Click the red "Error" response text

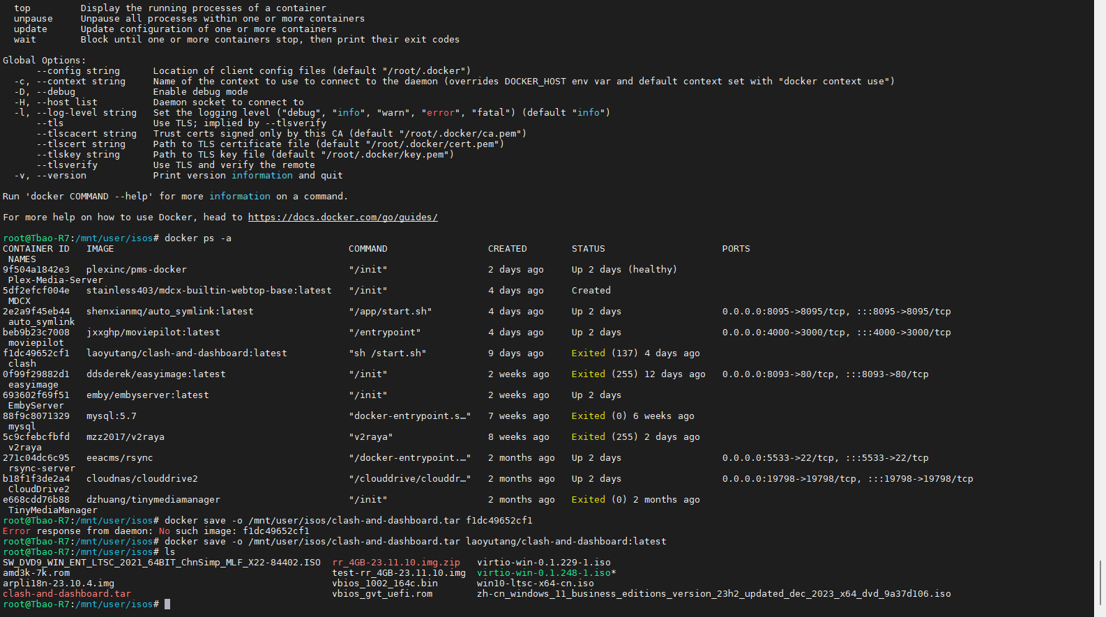tap(17, 531)
